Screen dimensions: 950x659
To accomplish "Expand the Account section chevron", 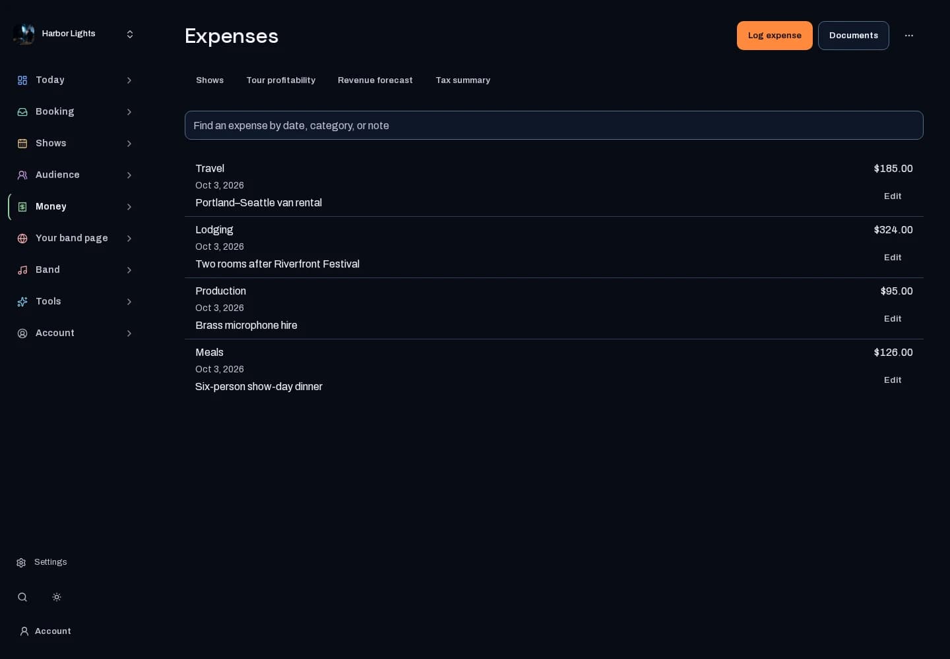I will 129,333.
